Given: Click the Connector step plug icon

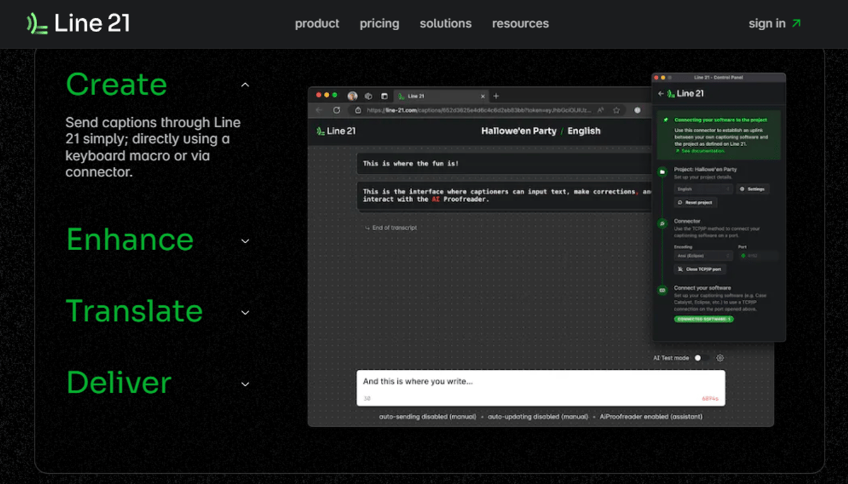Looking at the screenshot, I should 662,223.
